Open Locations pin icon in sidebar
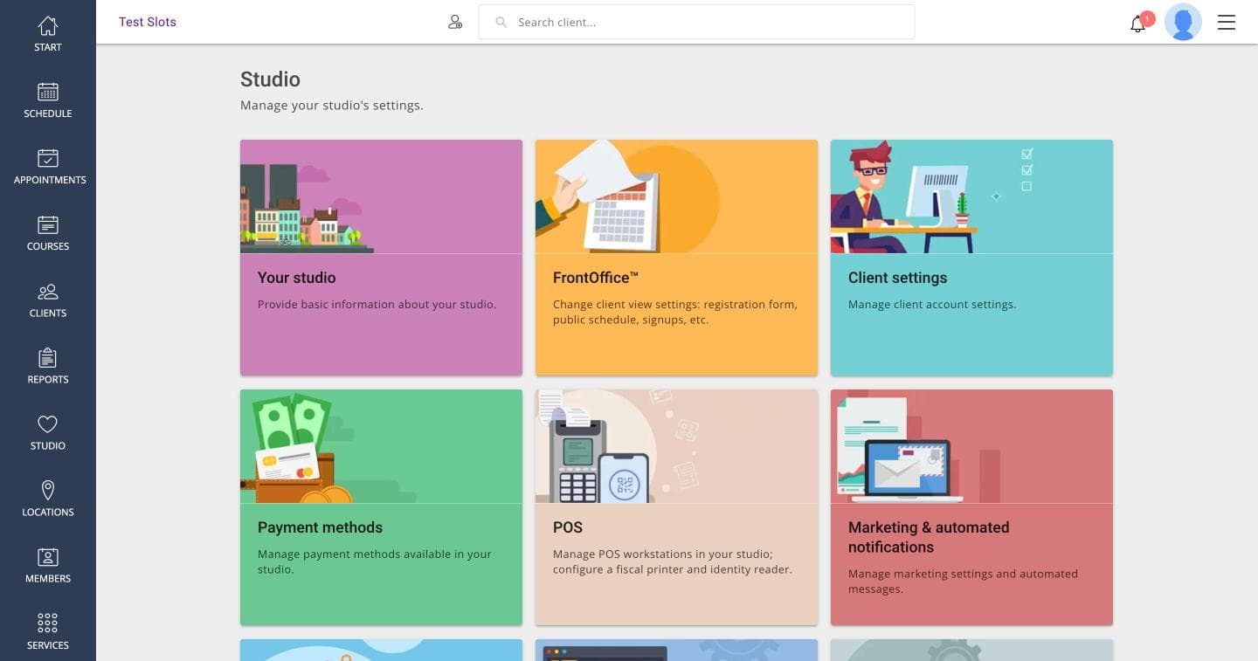Viewport: 1258px width, 661px height. [x=48, y=491]
